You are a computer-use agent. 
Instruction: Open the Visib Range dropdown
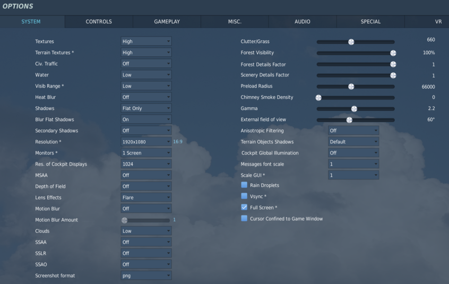[146, 86]
